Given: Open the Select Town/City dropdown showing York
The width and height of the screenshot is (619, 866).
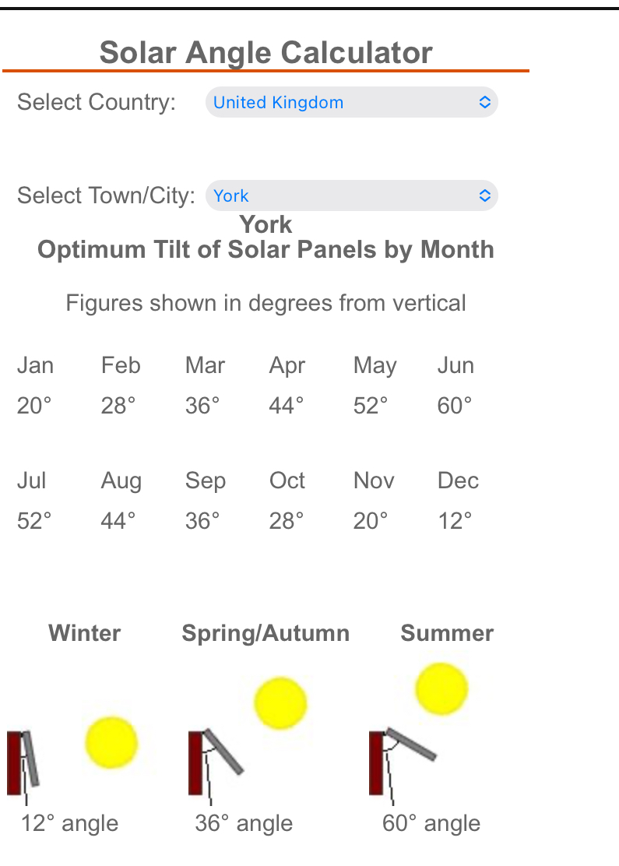Looking at the screenshot, I should tap(352, 195).
